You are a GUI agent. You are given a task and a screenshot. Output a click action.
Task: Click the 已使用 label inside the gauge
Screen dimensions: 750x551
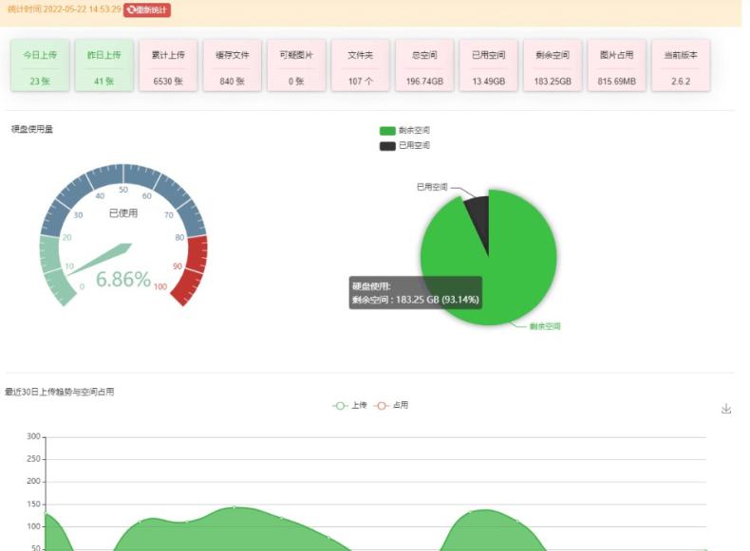(x=123, y=213)
